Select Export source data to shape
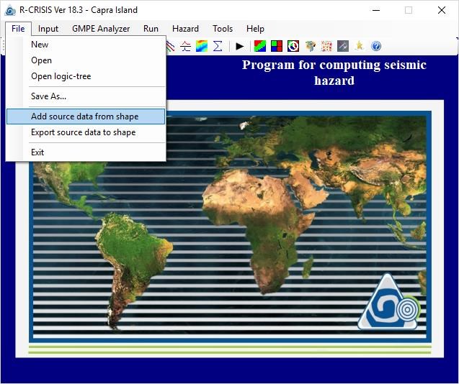Image resolution: width=459 pixels, height=384 pixels. tap(86, 132)
